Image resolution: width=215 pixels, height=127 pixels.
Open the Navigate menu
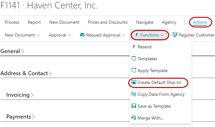(144, 22)
